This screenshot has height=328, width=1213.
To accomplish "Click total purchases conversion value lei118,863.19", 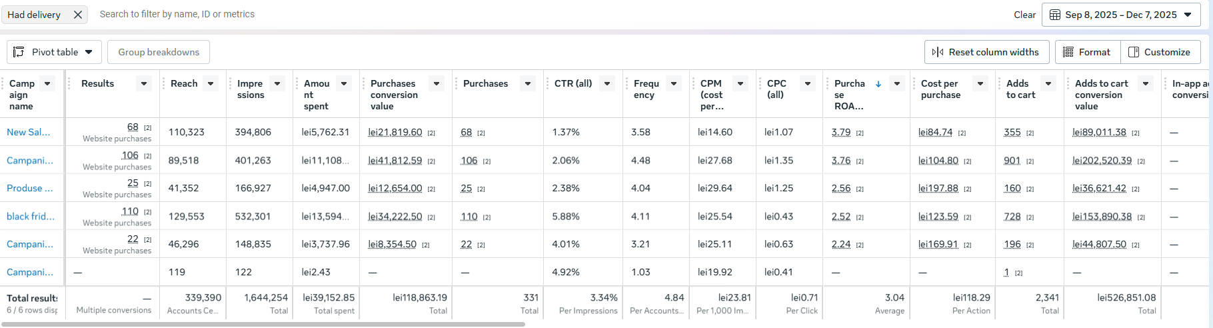I will 420,297.
